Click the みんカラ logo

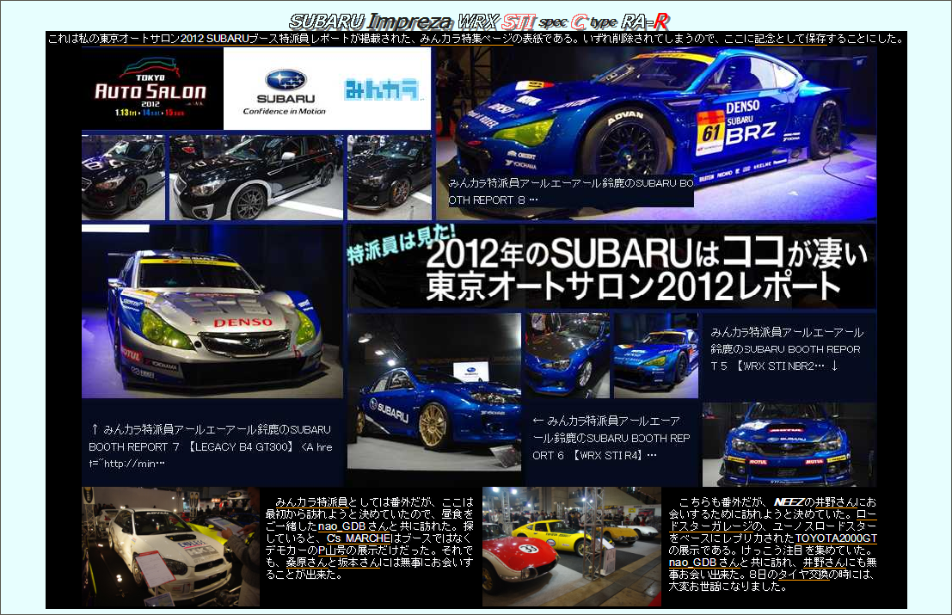click(x=382, y=89)
